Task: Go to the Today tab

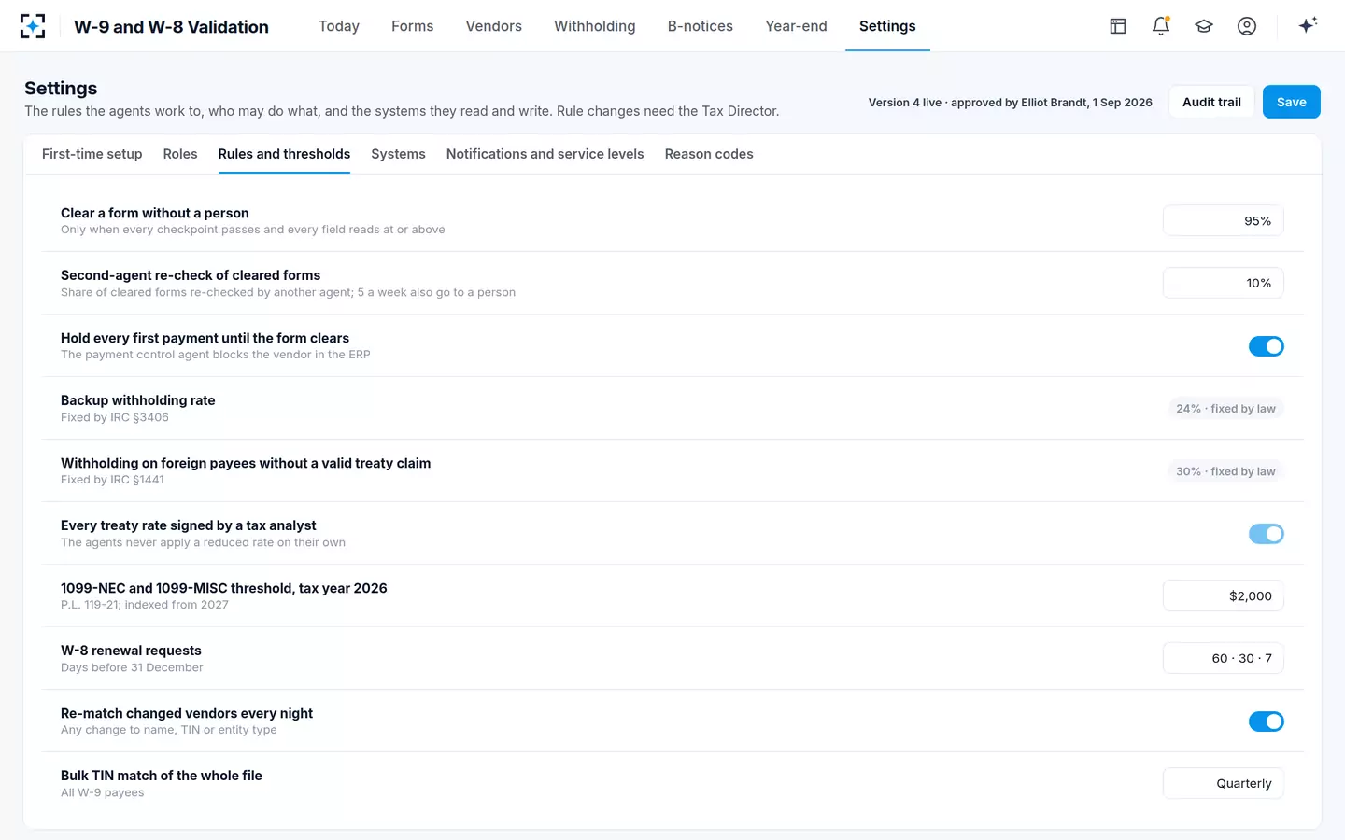Action: [x=339, y=26]
